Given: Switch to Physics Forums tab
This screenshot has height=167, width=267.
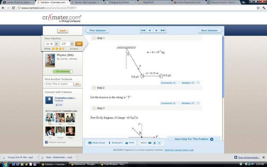Looking at the screenshot, I should click(223, 2).
